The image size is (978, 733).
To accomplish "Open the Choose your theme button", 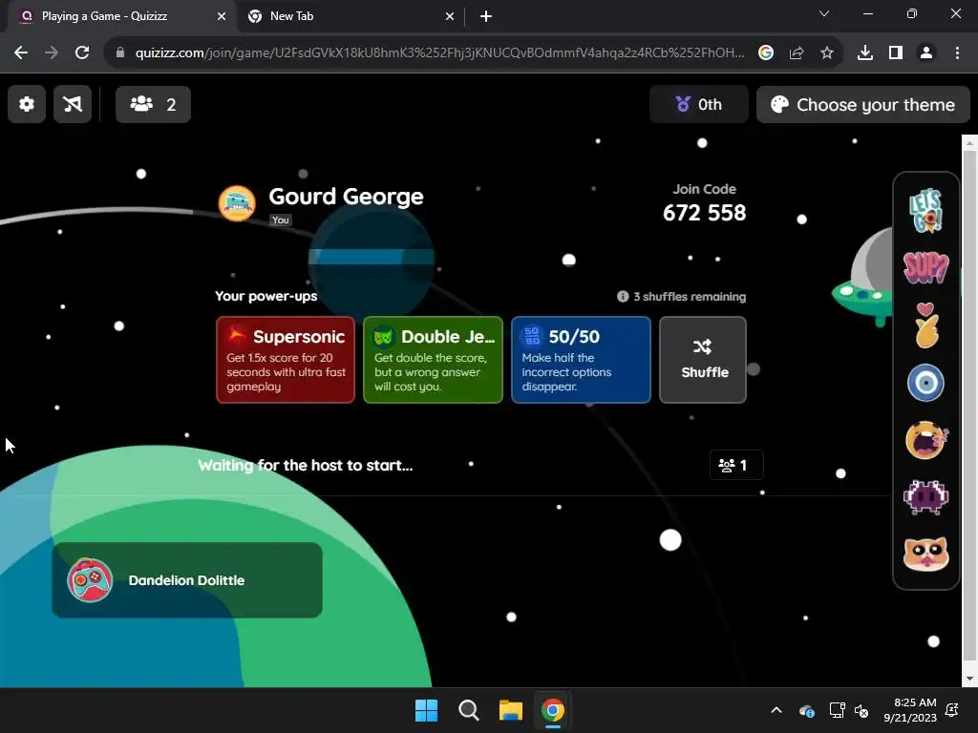I will click(x=863, y=104).
